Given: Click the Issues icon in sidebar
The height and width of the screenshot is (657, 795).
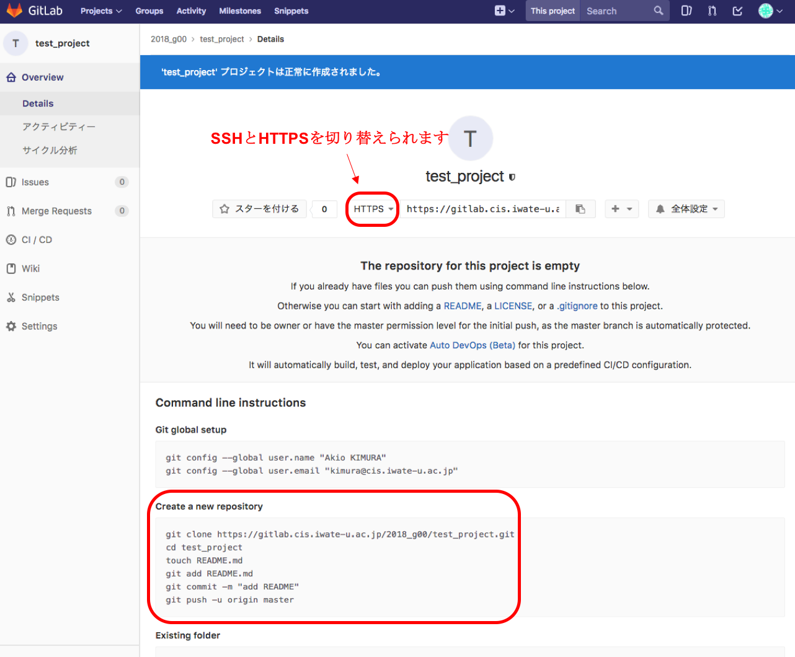Looking at the screenshot, I should 11,182.
